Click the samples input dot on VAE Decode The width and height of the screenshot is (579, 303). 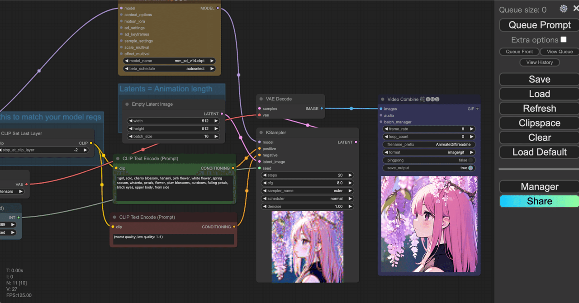pyautogui.click(x=260, y=109)
